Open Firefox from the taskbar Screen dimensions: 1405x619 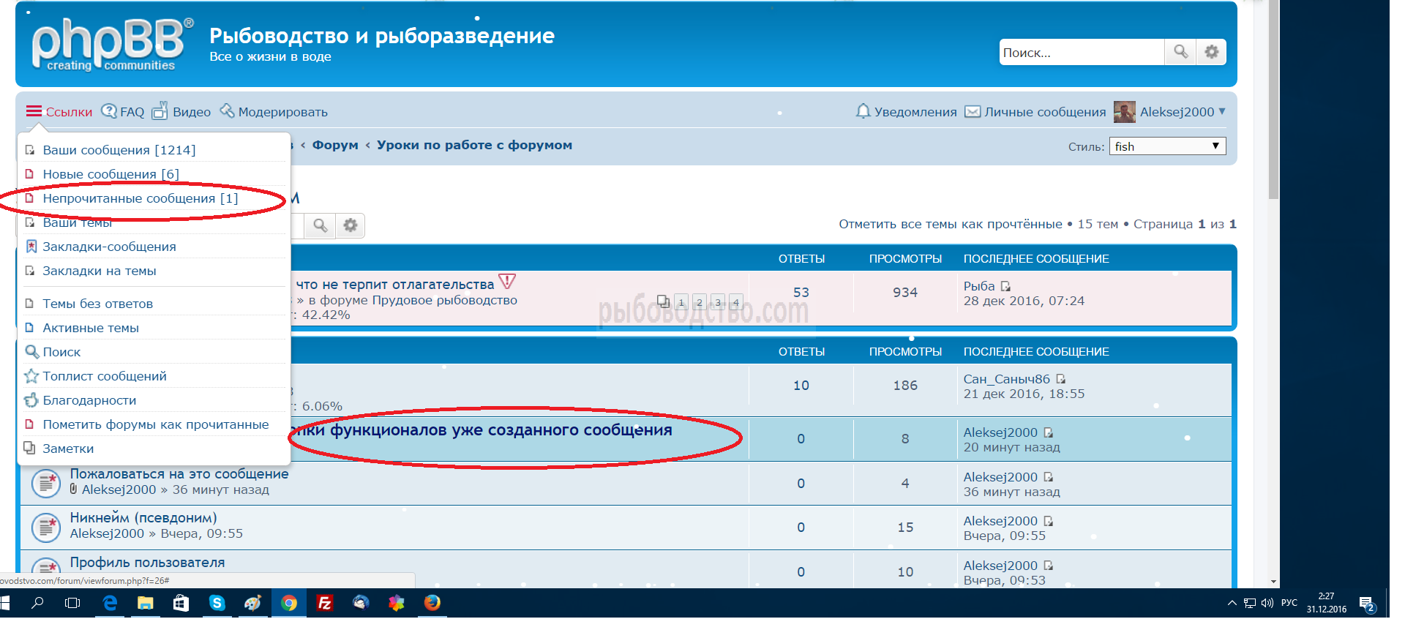coord(432,603)
